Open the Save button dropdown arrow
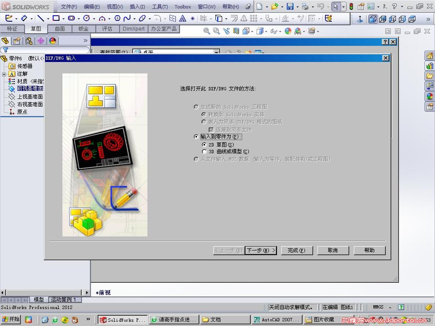Image resolution: width=435 pixels, height=326 pixels. tap(297, 7)
